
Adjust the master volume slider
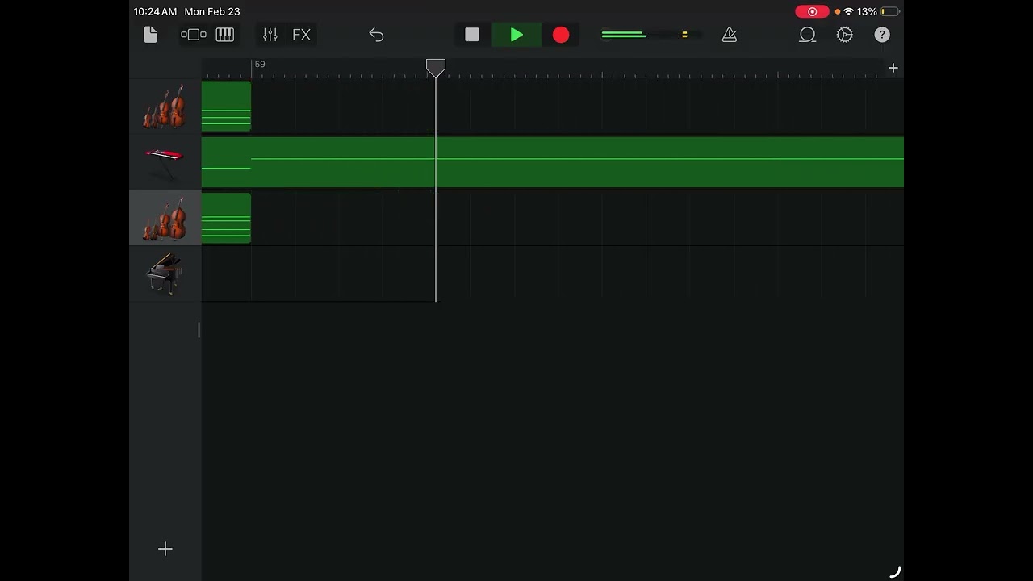click(x=650, y=35)
